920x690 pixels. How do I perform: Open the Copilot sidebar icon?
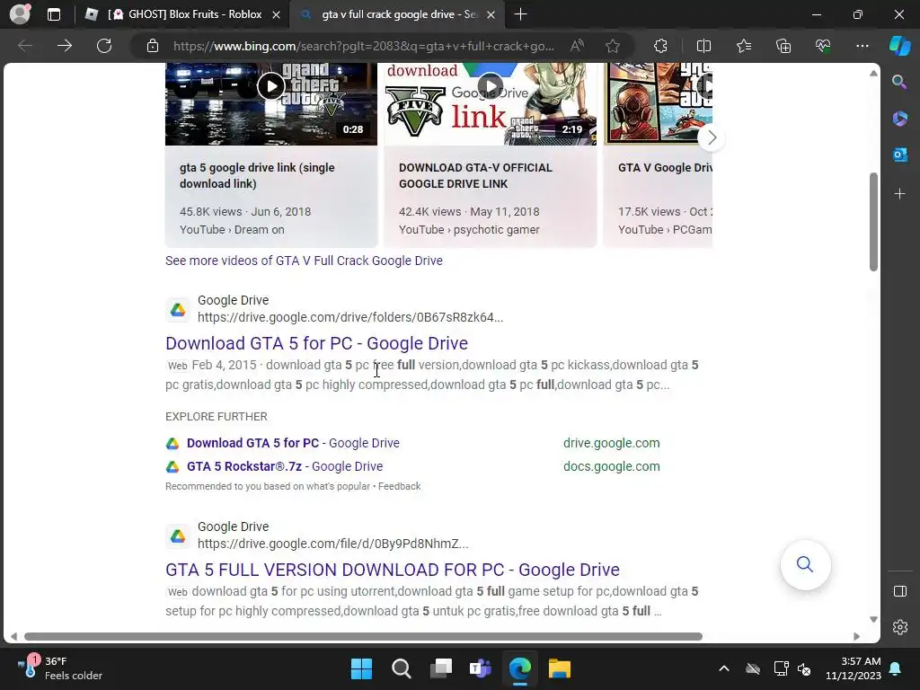coord(900,46)
